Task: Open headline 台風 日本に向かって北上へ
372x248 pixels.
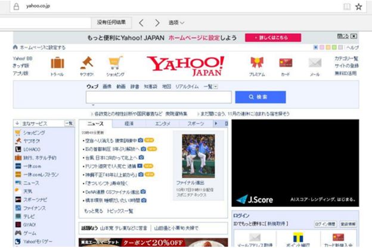Action: click(x=111, y=157)
